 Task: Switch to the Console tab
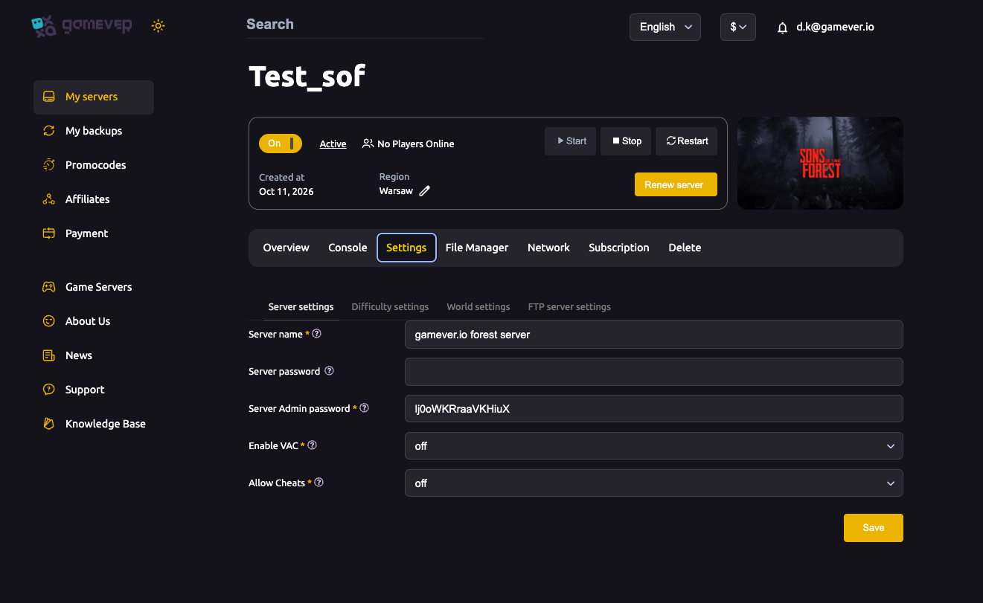[x=348, y=248]
